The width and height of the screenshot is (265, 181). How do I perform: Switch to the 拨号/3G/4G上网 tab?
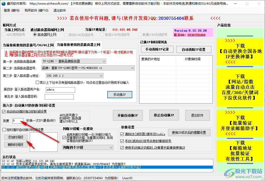pos(28,45)
